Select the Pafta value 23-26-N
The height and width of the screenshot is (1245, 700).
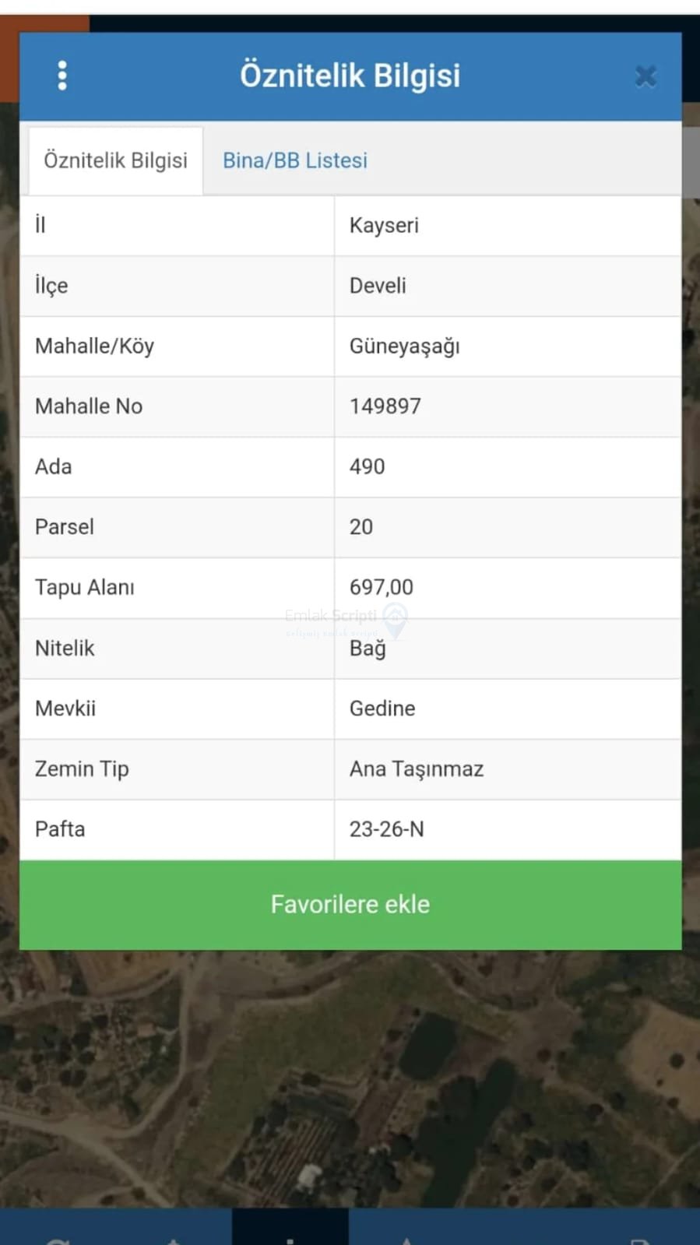coord(386,829)
